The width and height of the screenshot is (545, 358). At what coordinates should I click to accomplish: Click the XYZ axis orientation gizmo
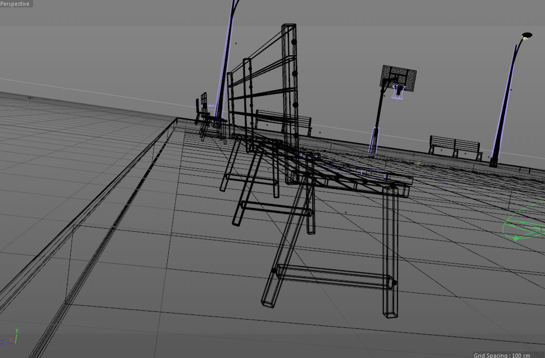[9, 337]
